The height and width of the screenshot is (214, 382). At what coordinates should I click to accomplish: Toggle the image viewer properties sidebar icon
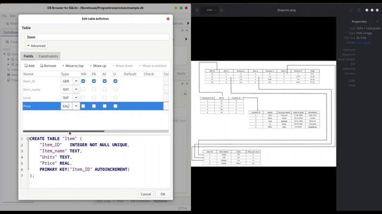(x=359, y=10)
